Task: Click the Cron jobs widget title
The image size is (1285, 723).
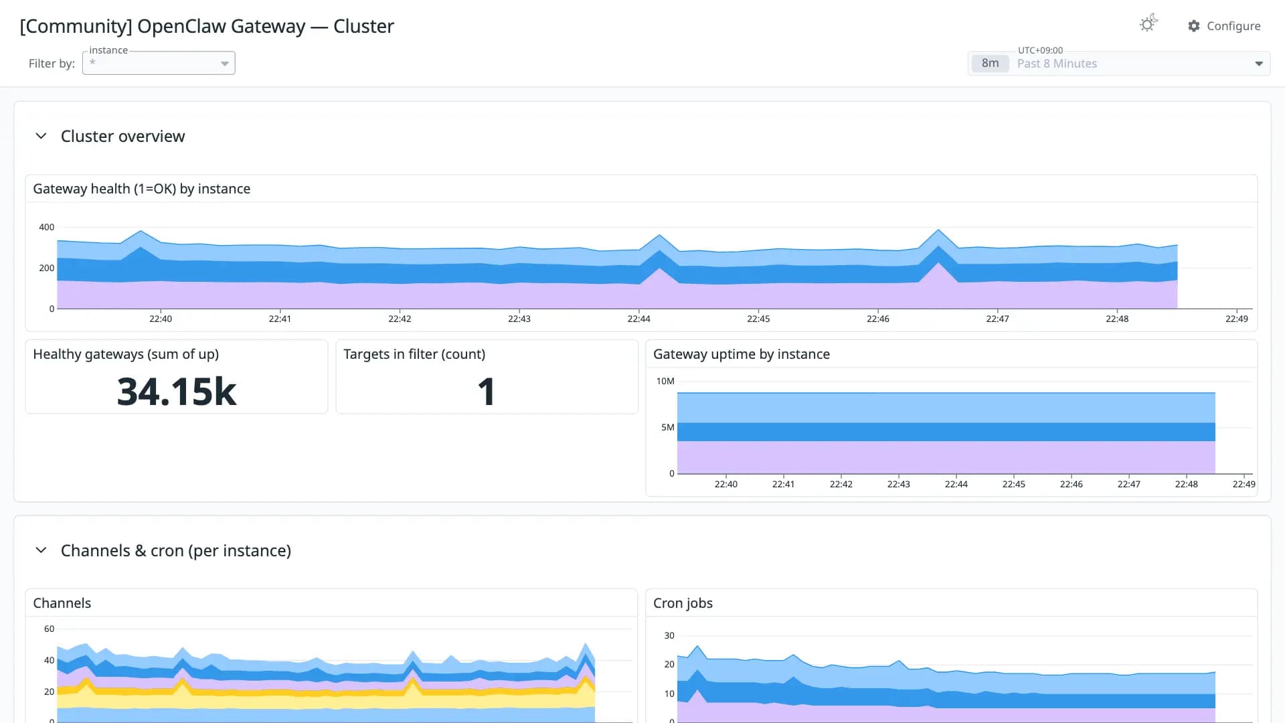Action: (x=683, y=603)
